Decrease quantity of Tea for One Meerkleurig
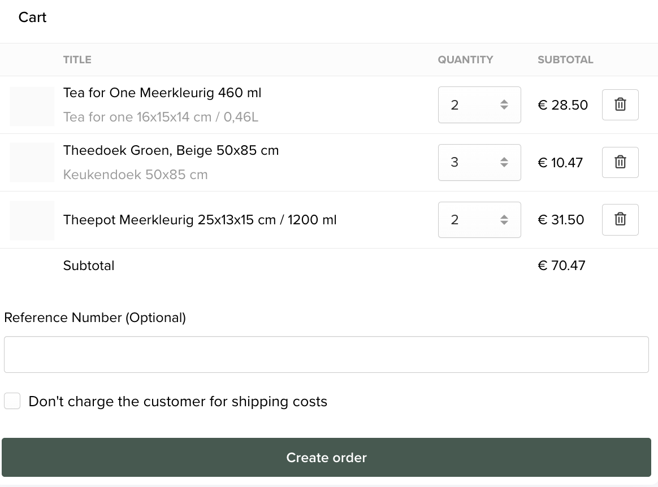 tap(504, 108)
